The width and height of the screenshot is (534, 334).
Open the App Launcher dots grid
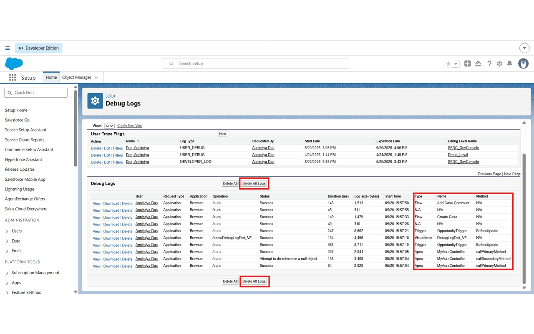click(x=13, y=78)
